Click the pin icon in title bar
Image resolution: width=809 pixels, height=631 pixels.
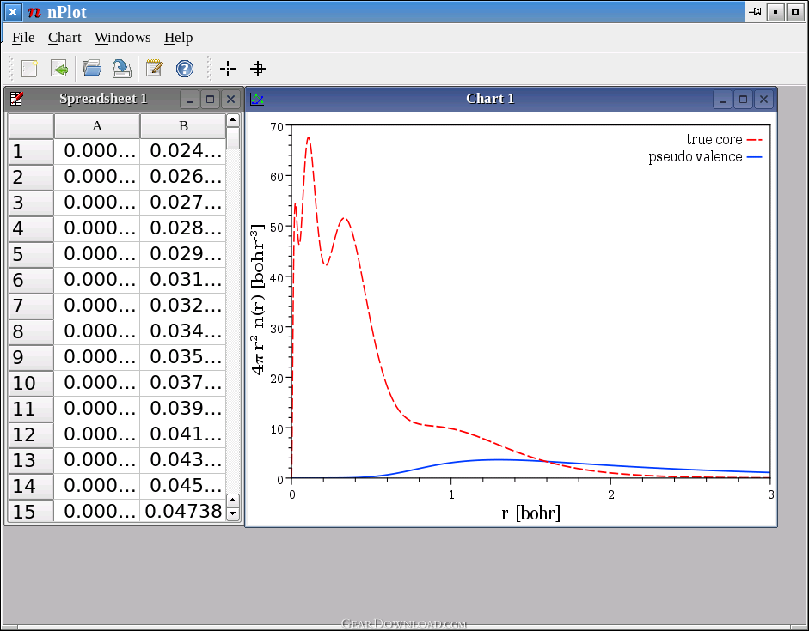click(755, 12)
